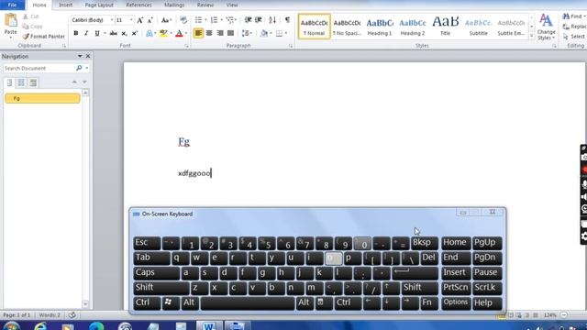Open Change Case dropdown
Viewport: 587px width, 330px height.
(166, 20)
